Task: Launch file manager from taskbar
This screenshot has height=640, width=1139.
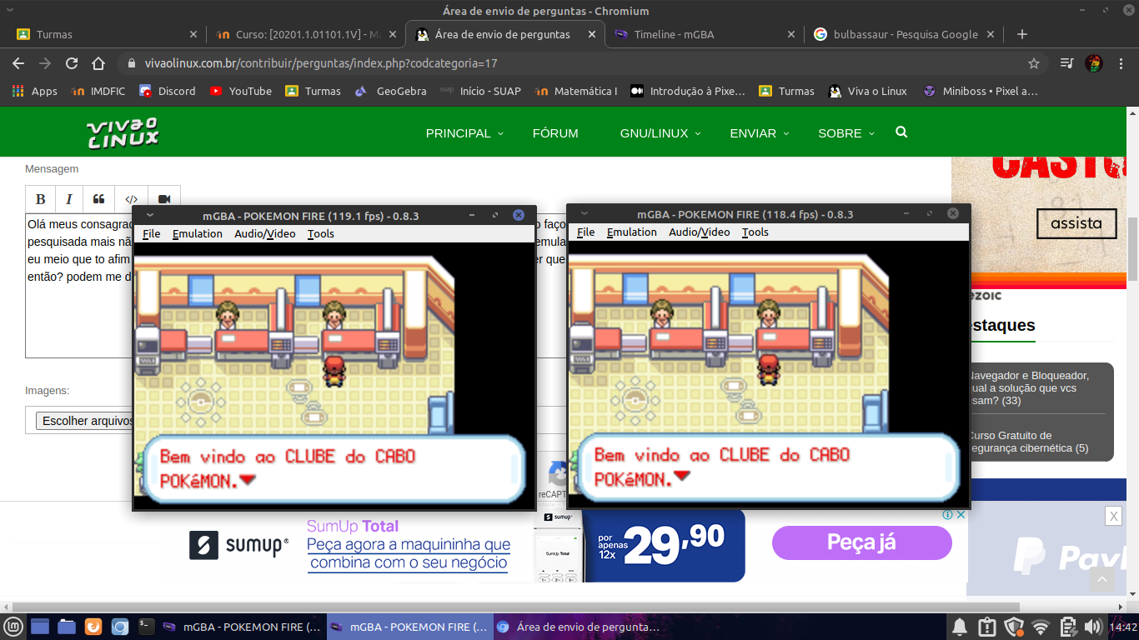Action: [67, 627]
